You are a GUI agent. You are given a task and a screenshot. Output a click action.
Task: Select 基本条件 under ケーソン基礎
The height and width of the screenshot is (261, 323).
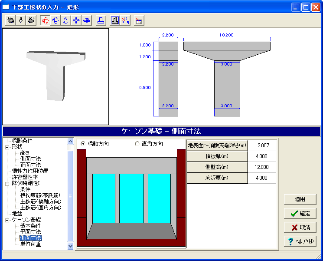point(30,226)
